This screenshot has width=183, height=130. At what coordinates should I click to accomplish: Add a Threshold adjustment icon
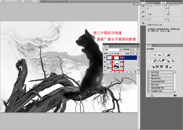point(162,67)
